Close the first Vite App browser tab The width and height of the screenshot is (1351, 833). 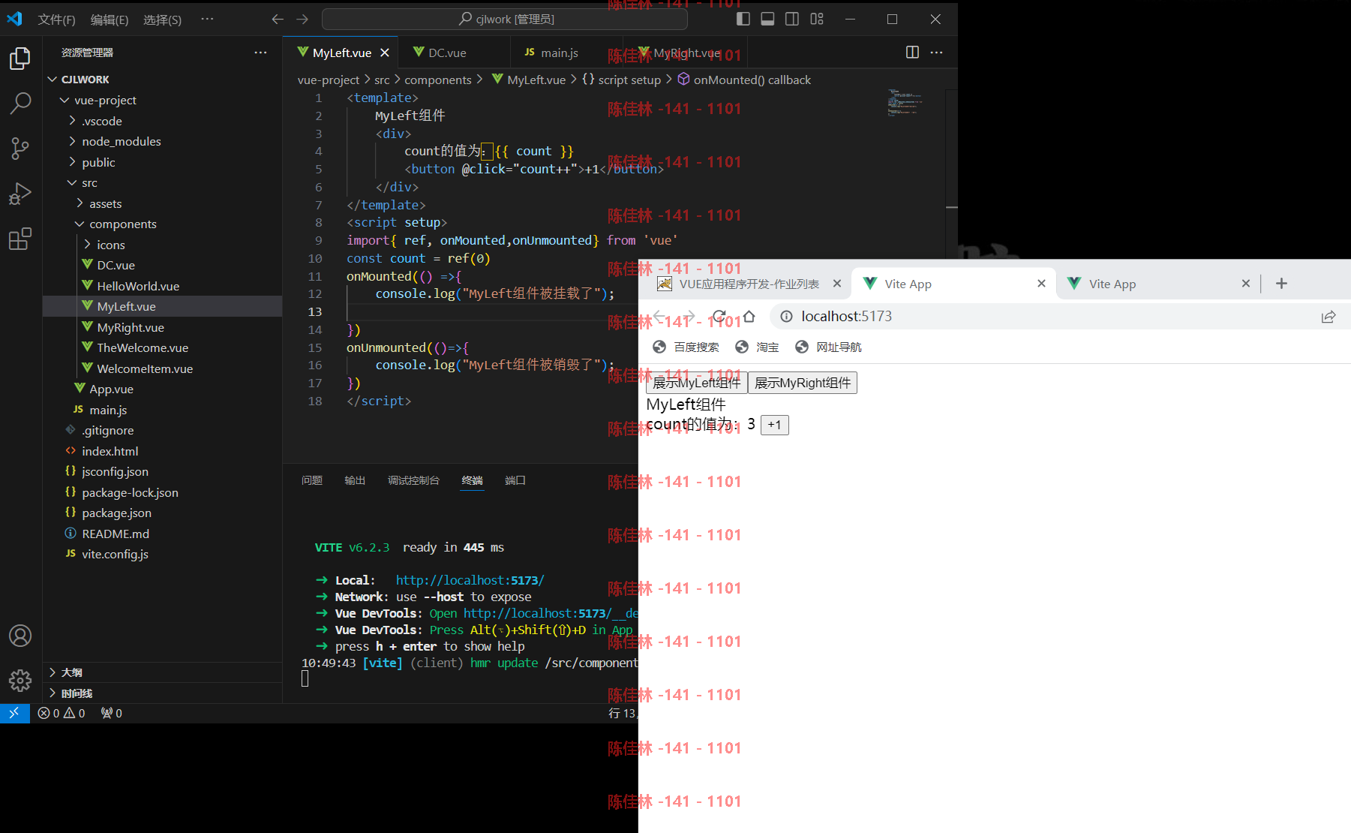(x=1041, y=283)
